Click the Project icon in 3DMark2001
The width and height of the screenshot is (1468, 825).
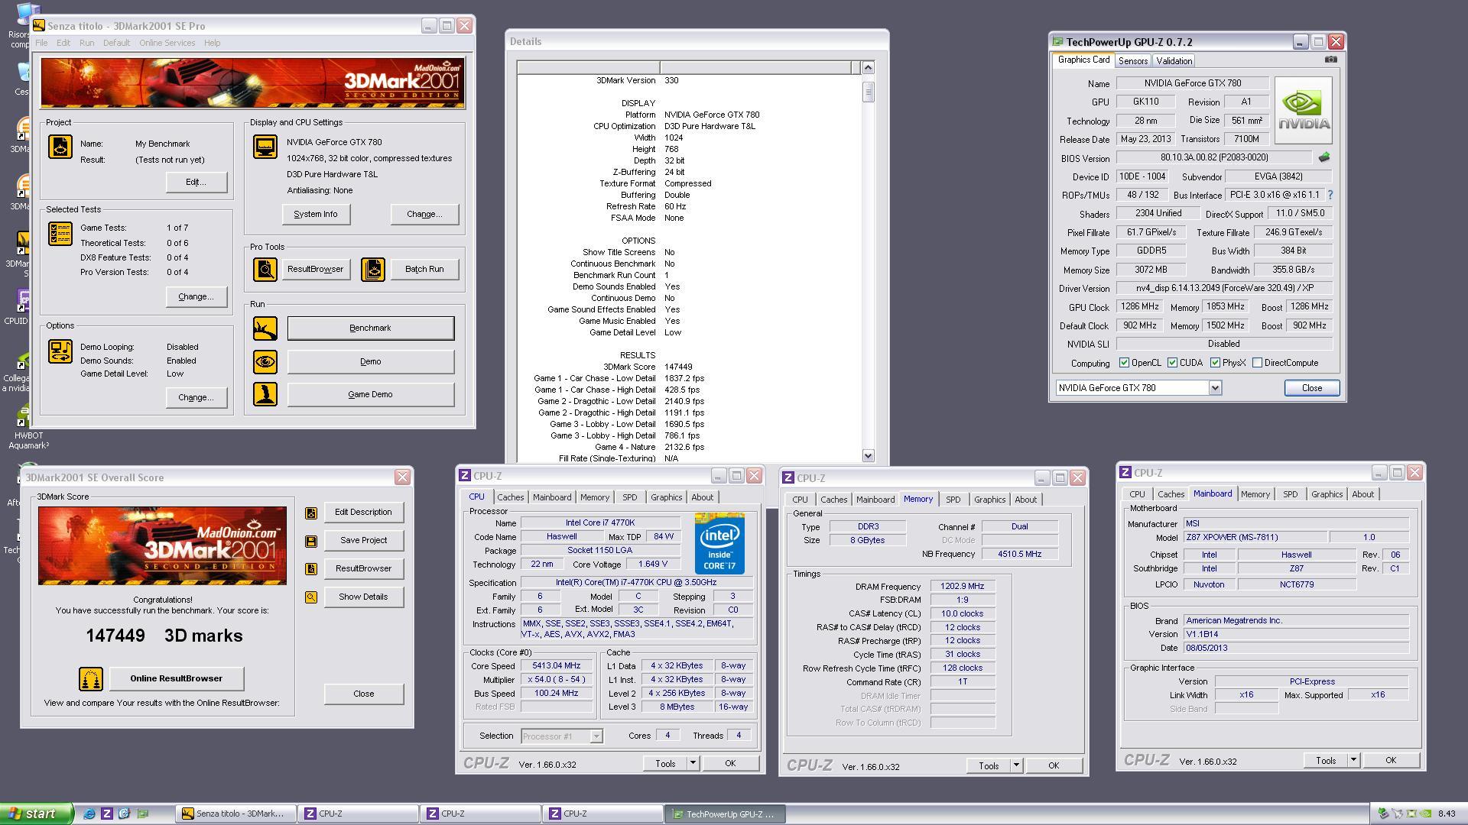click(60, 146)
